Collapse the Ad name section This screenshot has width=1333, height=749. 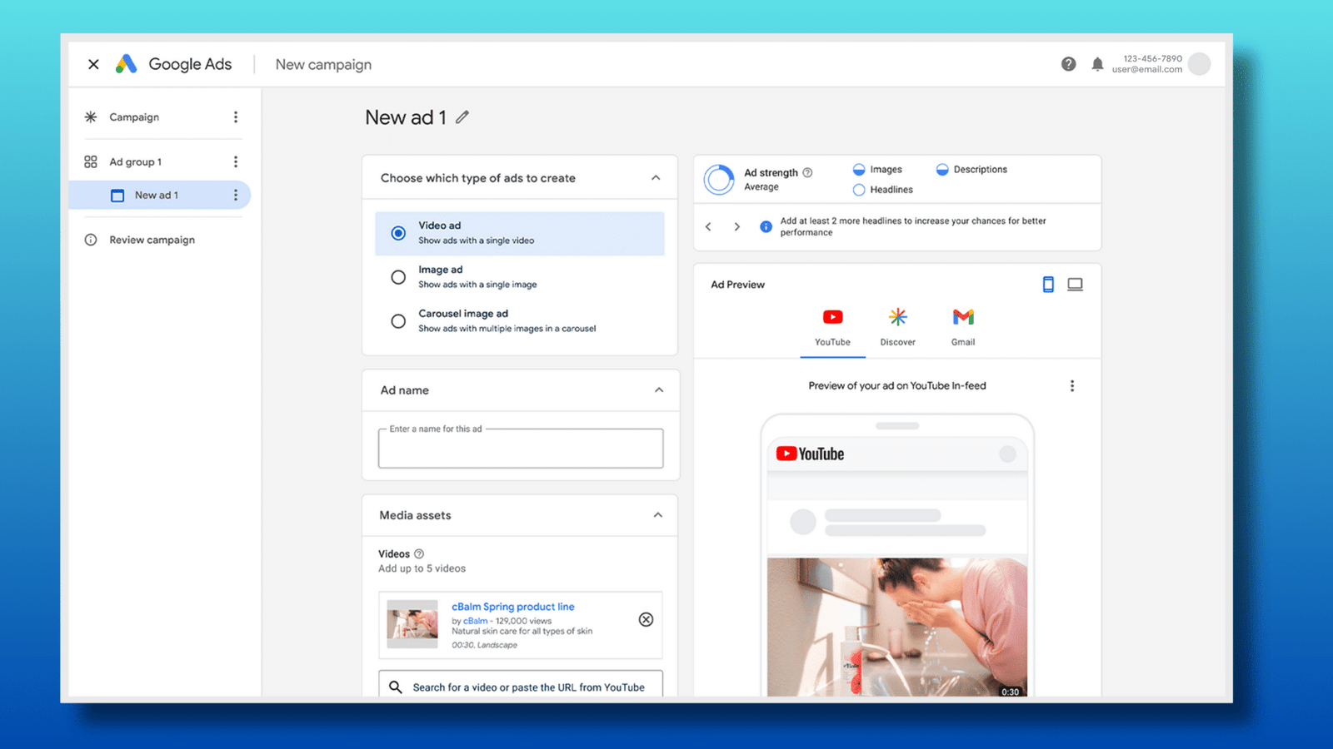(658, 390)
